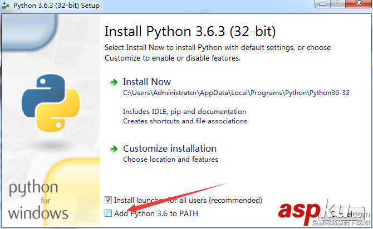Close the Python Setup window

[357, 4]
